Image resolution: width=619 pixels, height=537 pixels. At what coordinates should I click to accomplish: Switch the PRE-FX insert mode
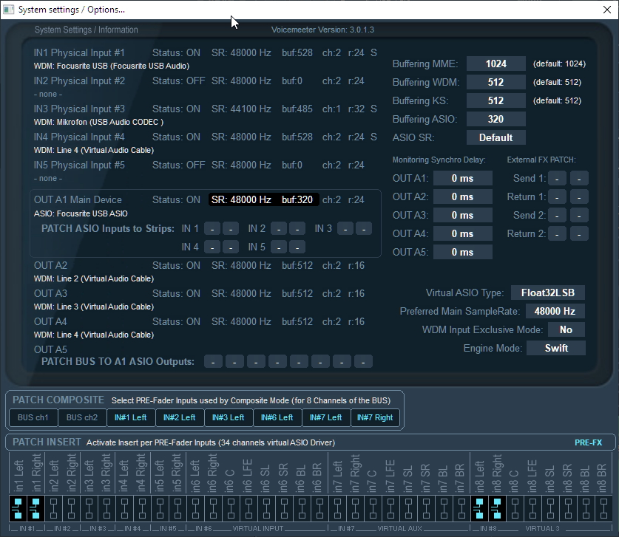pos(589,442)
